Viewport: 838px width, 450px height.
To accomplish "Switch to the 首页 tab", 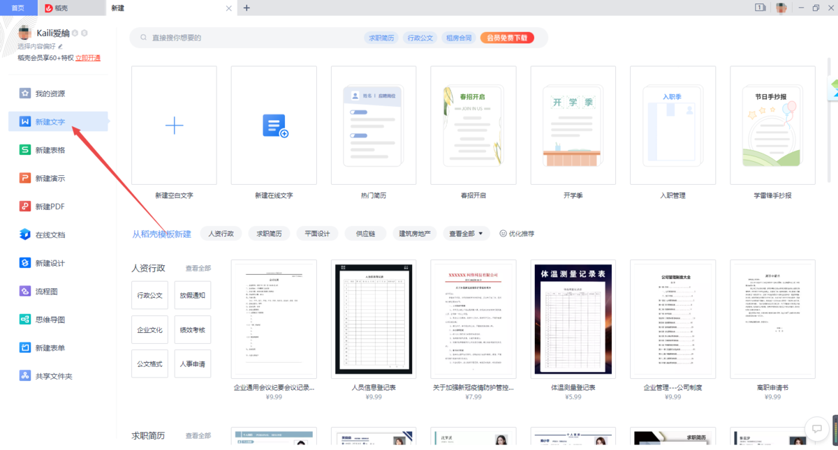I will (x=18, y=8).
